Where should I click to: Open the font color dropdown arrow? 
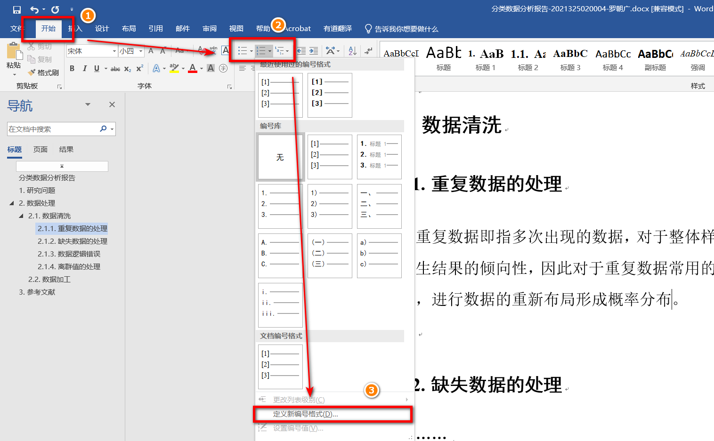202,69
